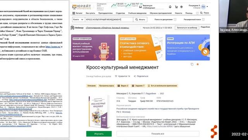
Task: Open the notifications bell icon
Action: (170, 7)
